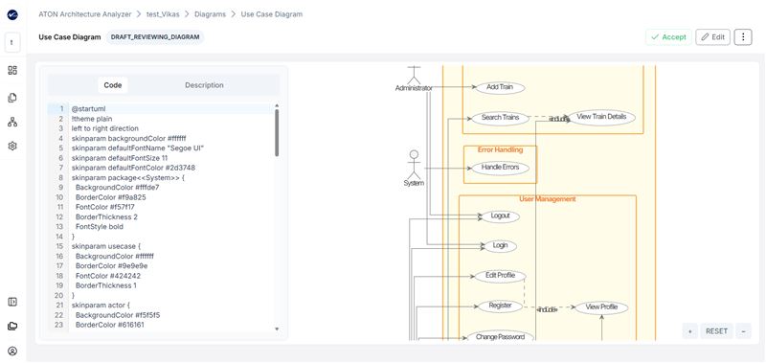Click the 'Handle Errors' use case oval
This screenshot has height=363, width=766.
coord(500,168)
